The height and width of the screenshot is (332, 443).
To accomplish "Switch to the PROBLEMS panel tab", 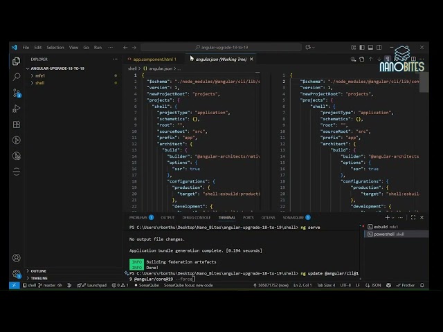I will 141,217.
